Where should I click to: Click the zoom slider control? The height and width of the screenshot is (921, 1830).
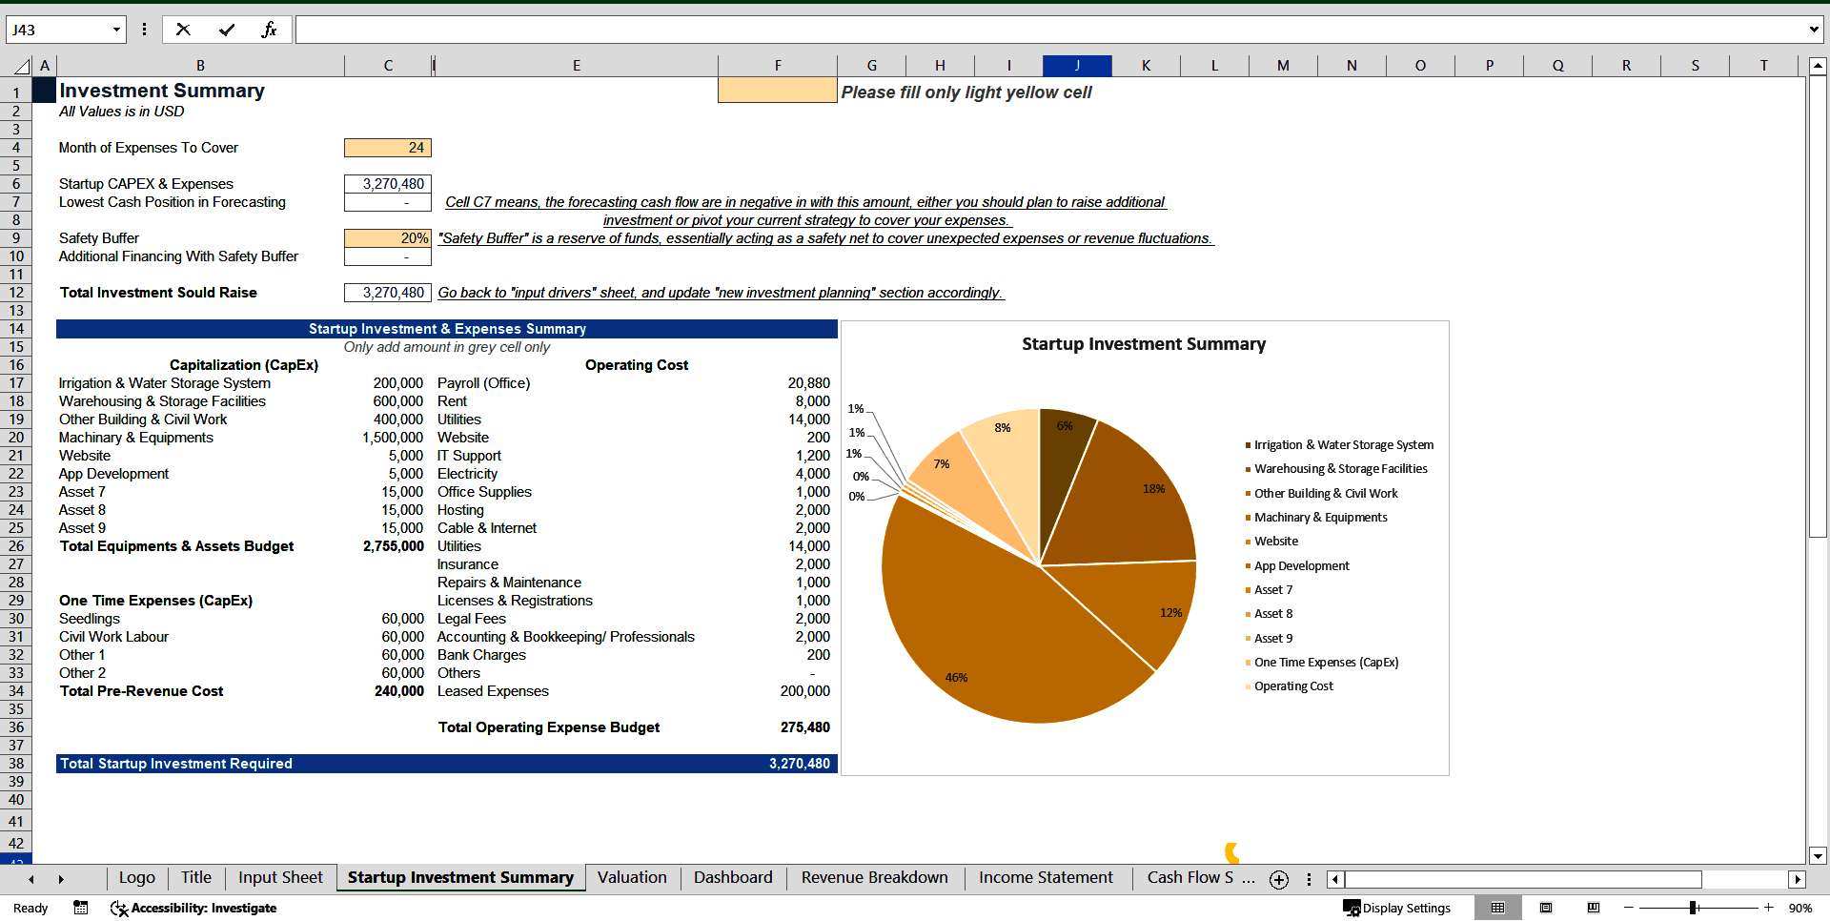[x=1693, y=908]
